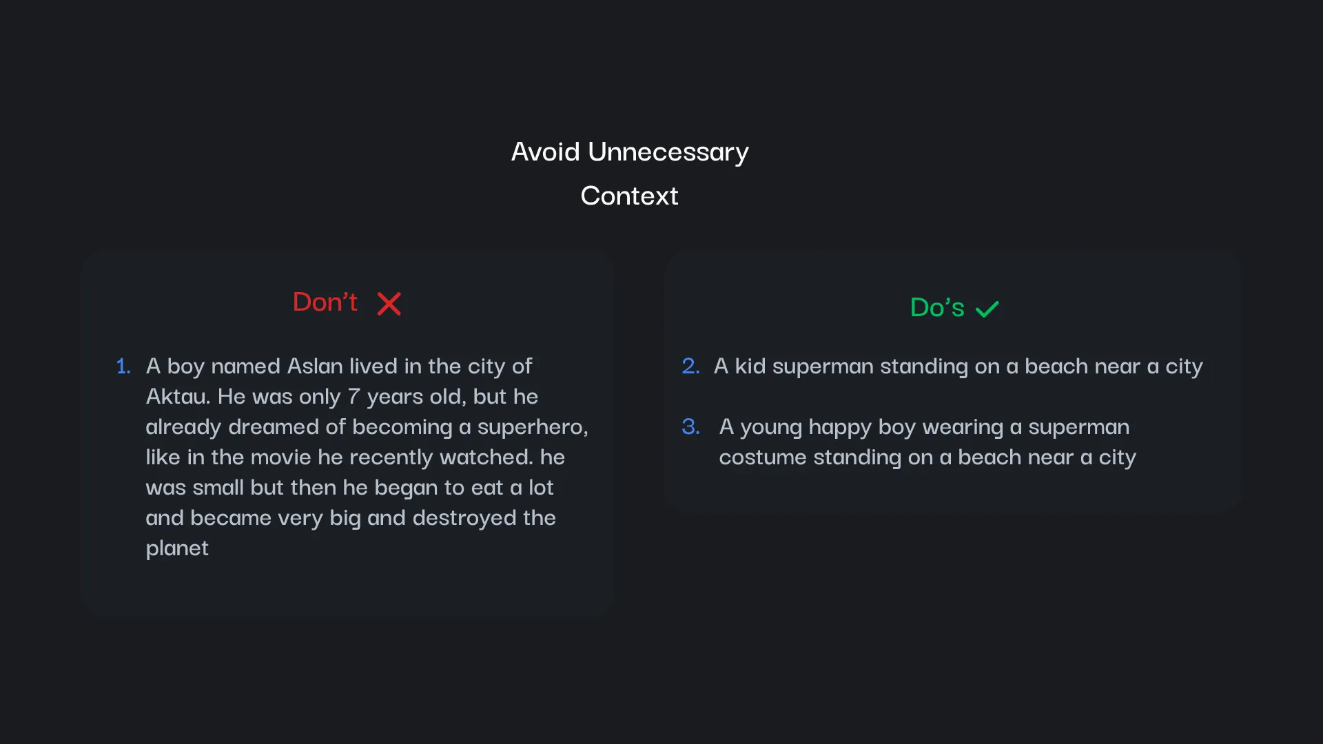The image size is (1323, 744).
Task: Click the word Context in the title
Action: coord(629,196)
